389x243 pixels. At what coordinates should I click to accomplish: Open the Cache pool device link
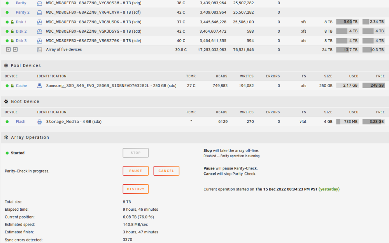tap(21, 86)
